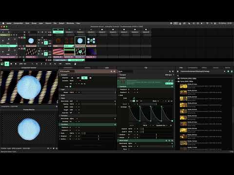This screenshot has height=175, width=234.
Task: Select the first gold clip file thumbnail
Action: 183,86
